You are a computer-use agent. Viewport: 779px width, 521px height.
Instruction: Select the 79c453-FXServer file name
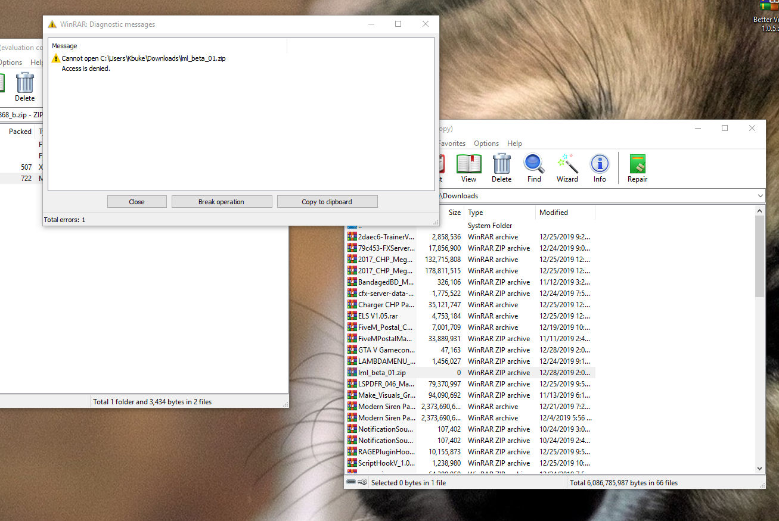tap(386, 248)
